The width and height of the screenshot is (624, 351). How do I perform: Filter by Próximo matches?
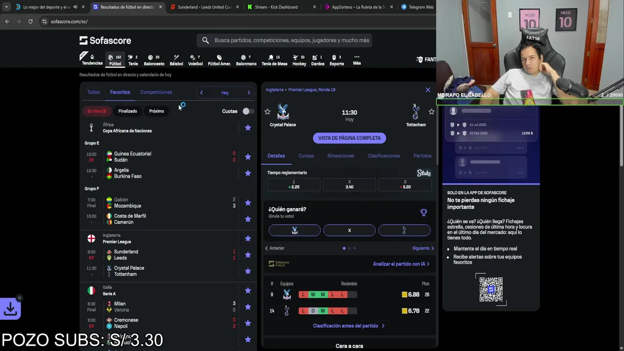pos(156,111)
